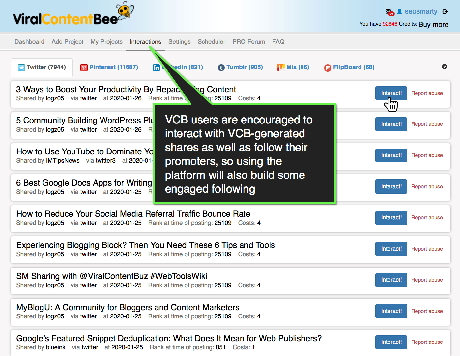Click Interact! for 5 Community Building WordPress
This screenshot has height=356, width=460.
(391, 124)
